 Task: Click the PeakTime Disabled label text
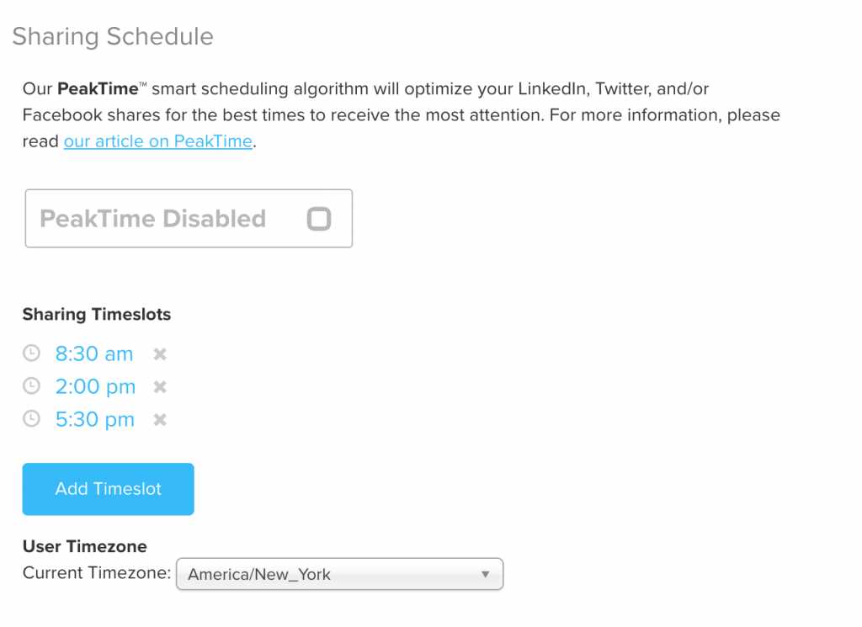[153, 219]
